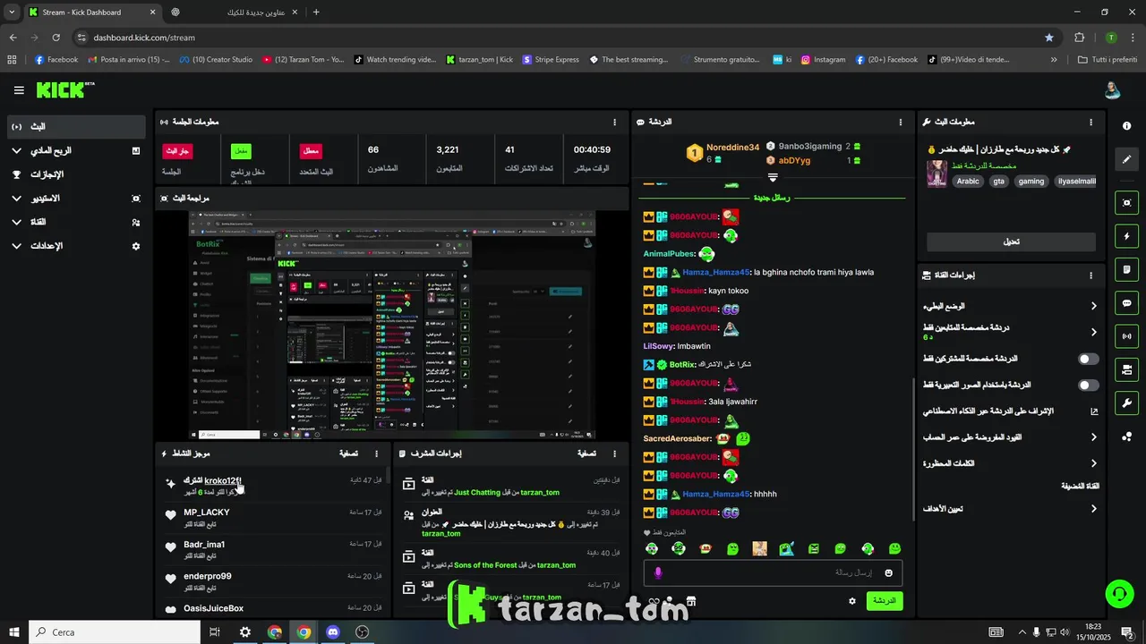Image resolution: width=1146 pixels, height=644 pixels.
Task: Open the Windows Start menu
Action: pyautogui.click(x=14, y=631)
